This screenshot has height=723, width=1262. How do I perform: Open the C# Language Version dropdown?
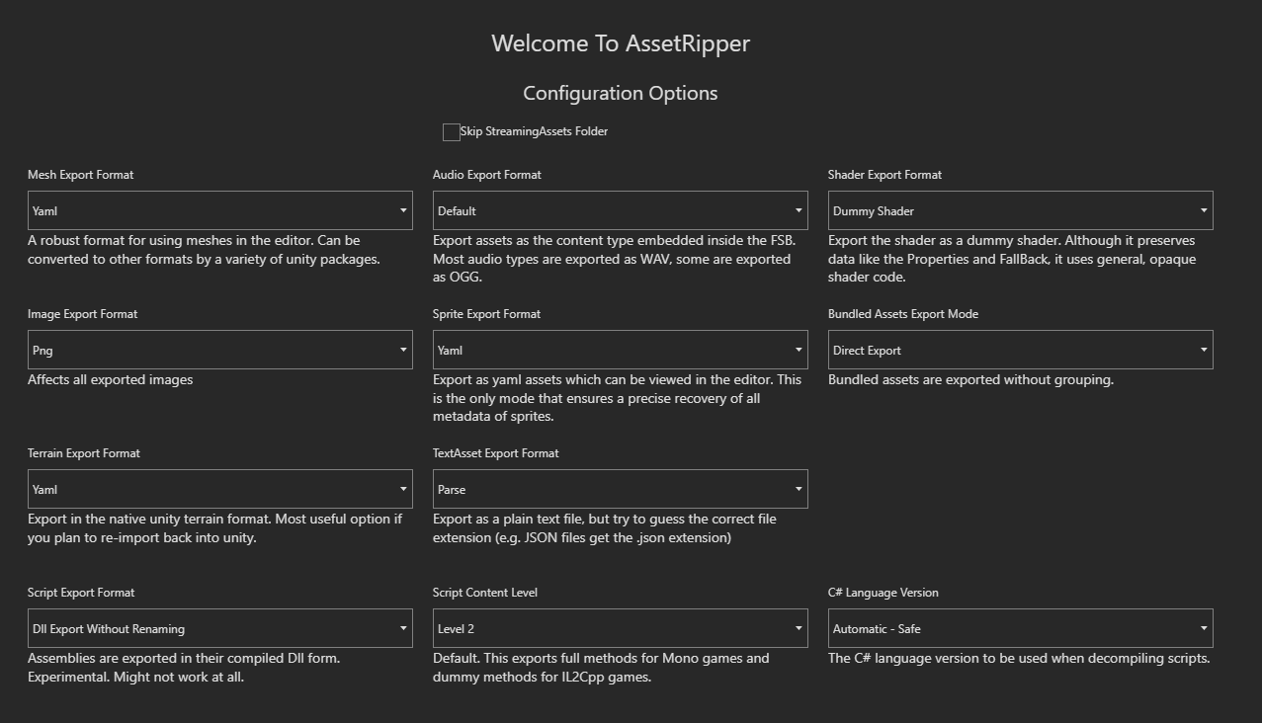tap(1021, 628)
